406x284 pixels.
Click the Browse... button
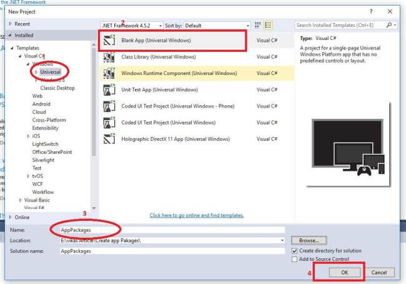[309, 240]
